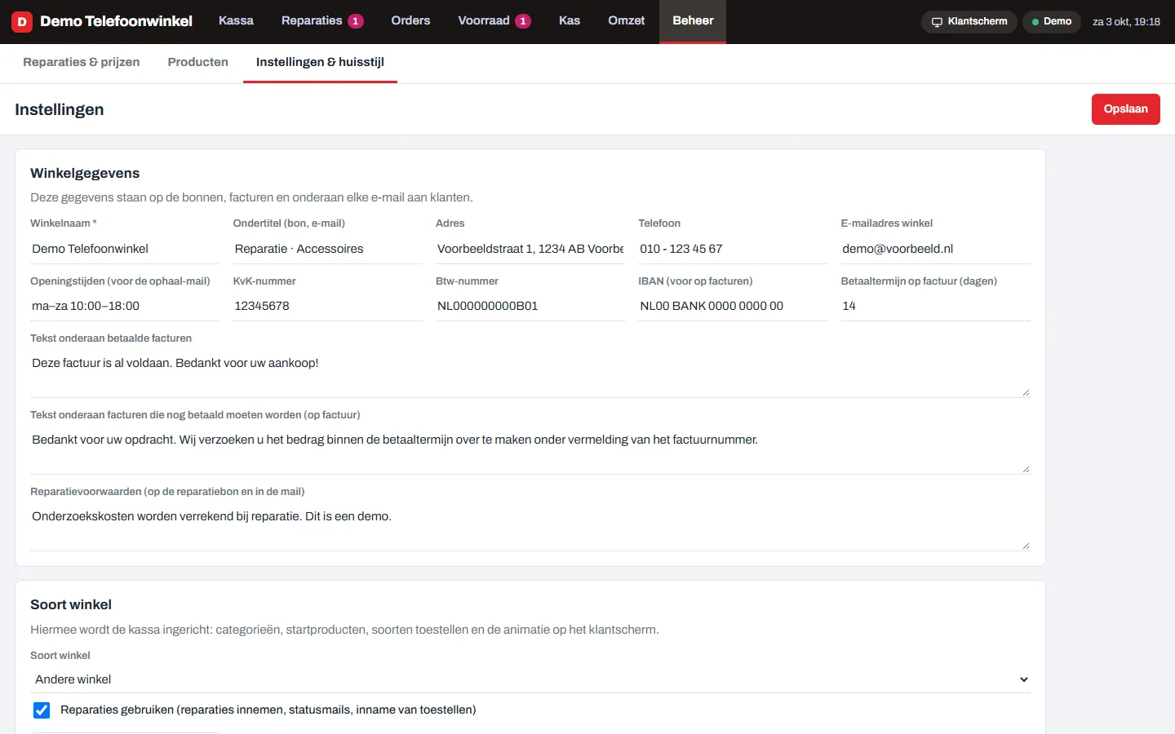Screen dimensions: 1175x734
Task: Click the Betaaltermijn op factuur field
Action: pyautogui.click(x=936, y=307)
